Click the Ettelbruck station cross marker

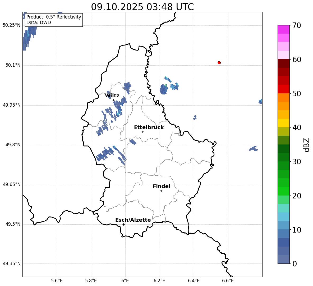click(x=142, y=132)
